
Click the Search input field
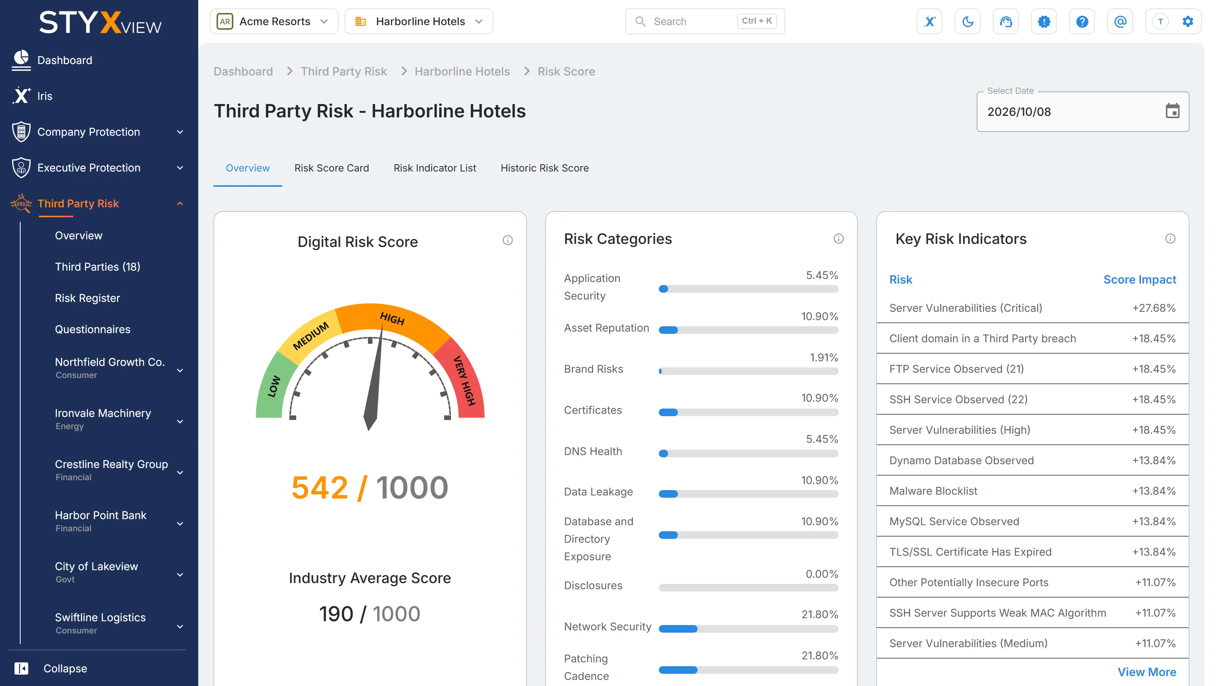[x=705, y=21]
